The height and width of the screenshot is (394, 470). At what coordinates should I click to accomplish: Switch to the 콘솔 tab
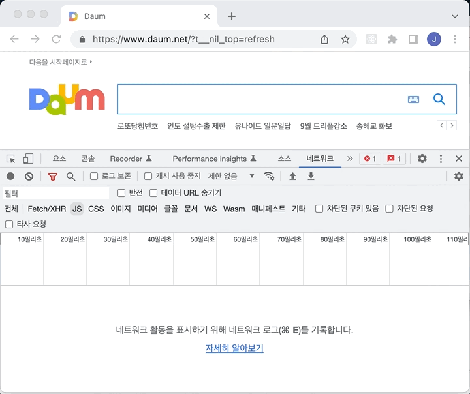click(88, 159)
